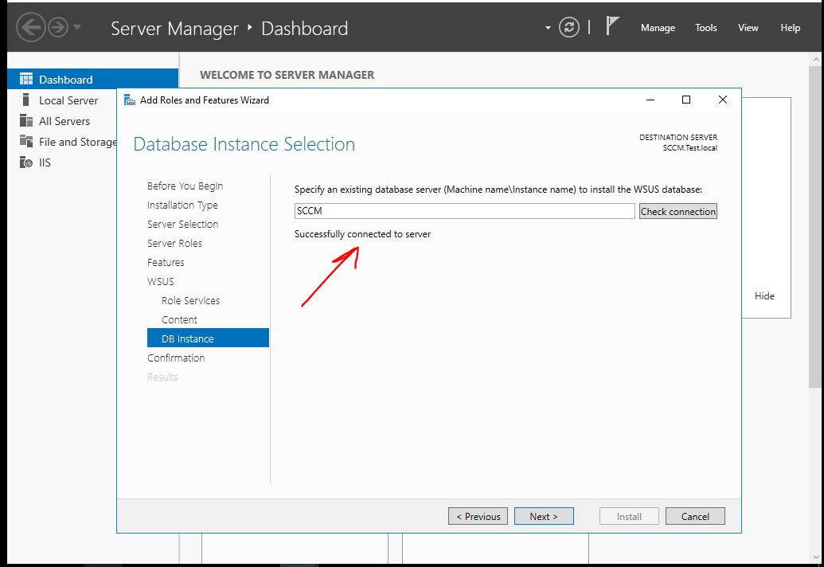Click the Check connection button

(x=678, y=211)
